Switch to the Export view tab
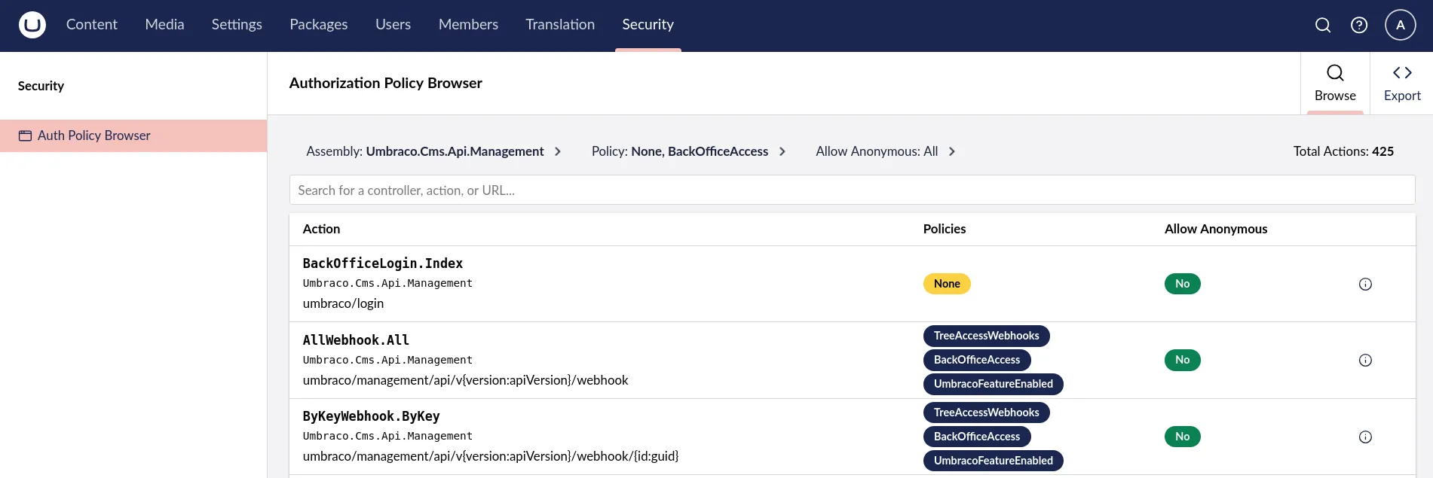The image size is (1433, 478). (x=1402, y=84)
